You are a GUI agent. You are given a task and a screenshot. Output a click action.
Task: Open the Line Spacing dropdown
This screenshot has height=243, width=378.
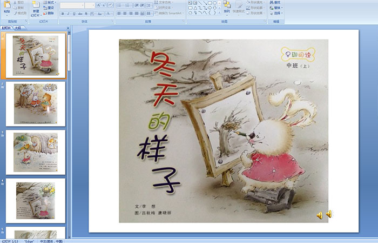[x=149, y=5]
